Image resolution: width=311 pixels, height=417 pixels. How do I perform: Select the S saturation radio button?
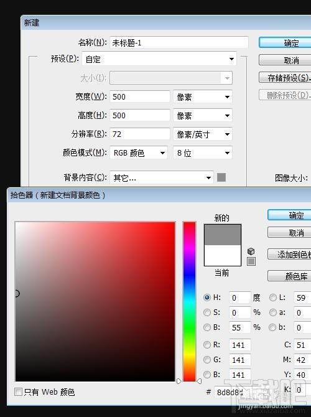tap(207, 312)
